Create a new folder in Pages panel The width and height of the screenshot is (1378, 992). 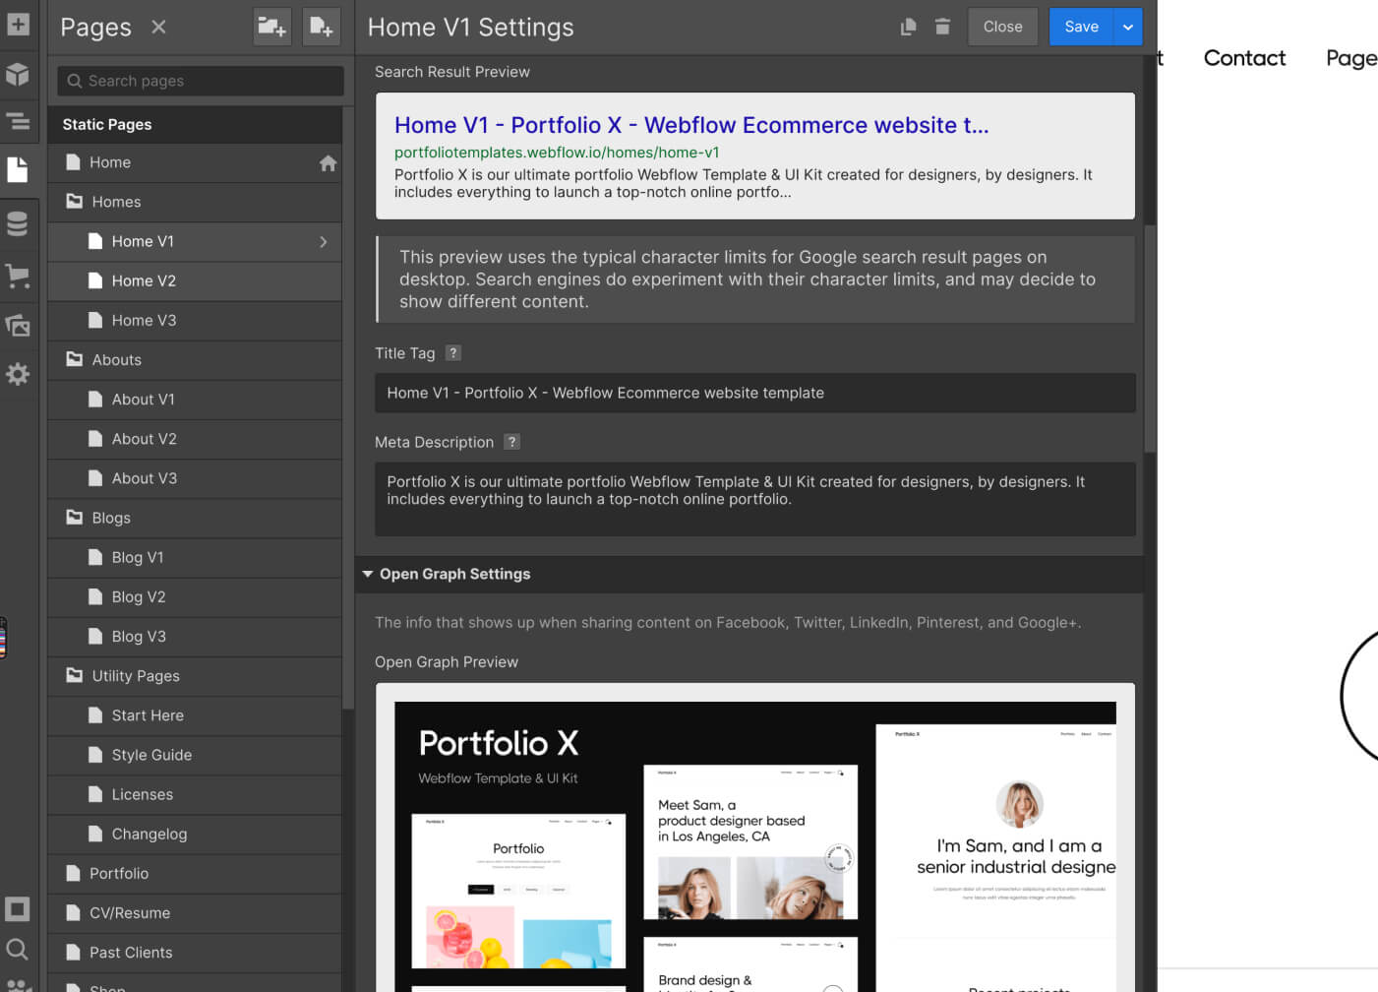271,27
